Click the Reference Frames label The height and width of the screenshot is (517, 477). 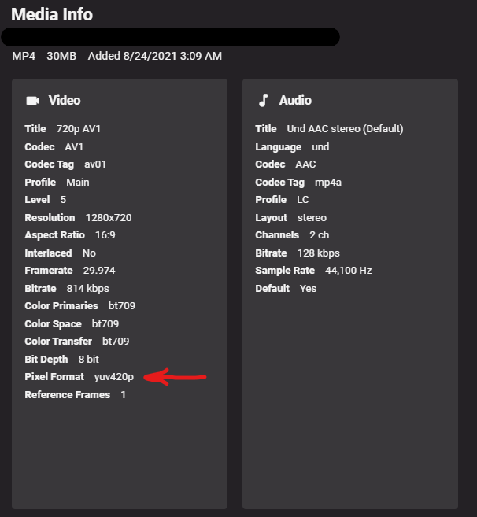(68, 395)
